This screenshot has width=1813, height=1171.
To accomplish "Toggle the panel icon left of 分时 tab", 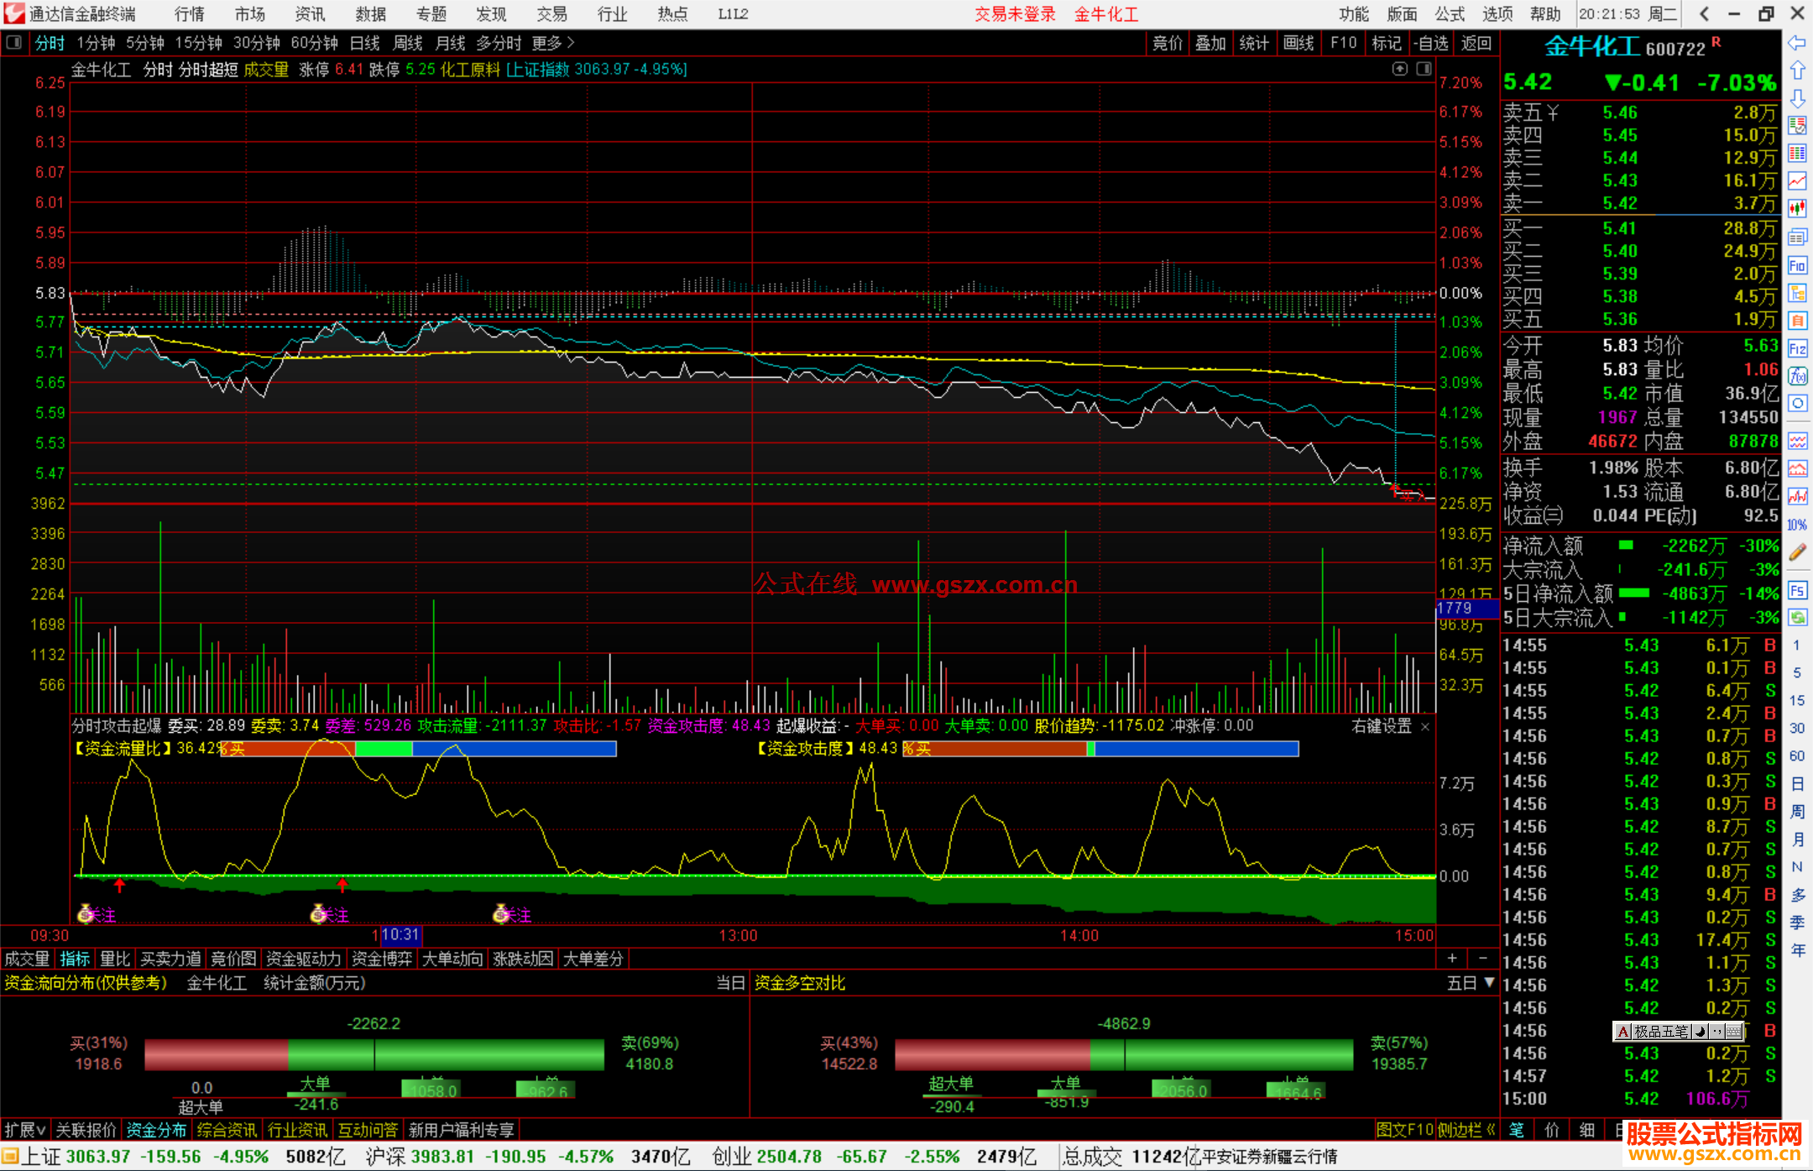I will click(x=14, y=42).
